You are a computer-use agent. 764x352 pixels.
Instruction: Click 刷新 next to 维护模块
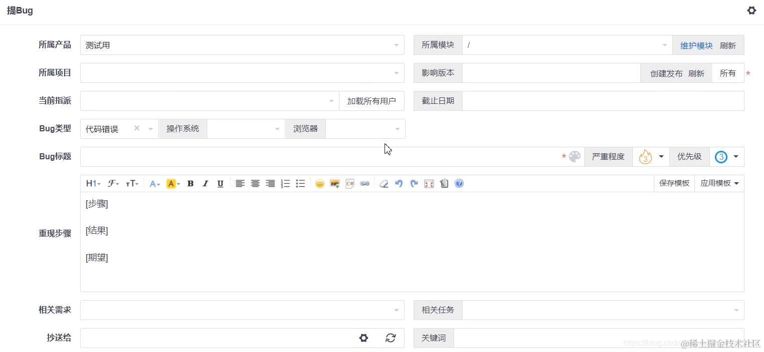[x=728, y=45]
